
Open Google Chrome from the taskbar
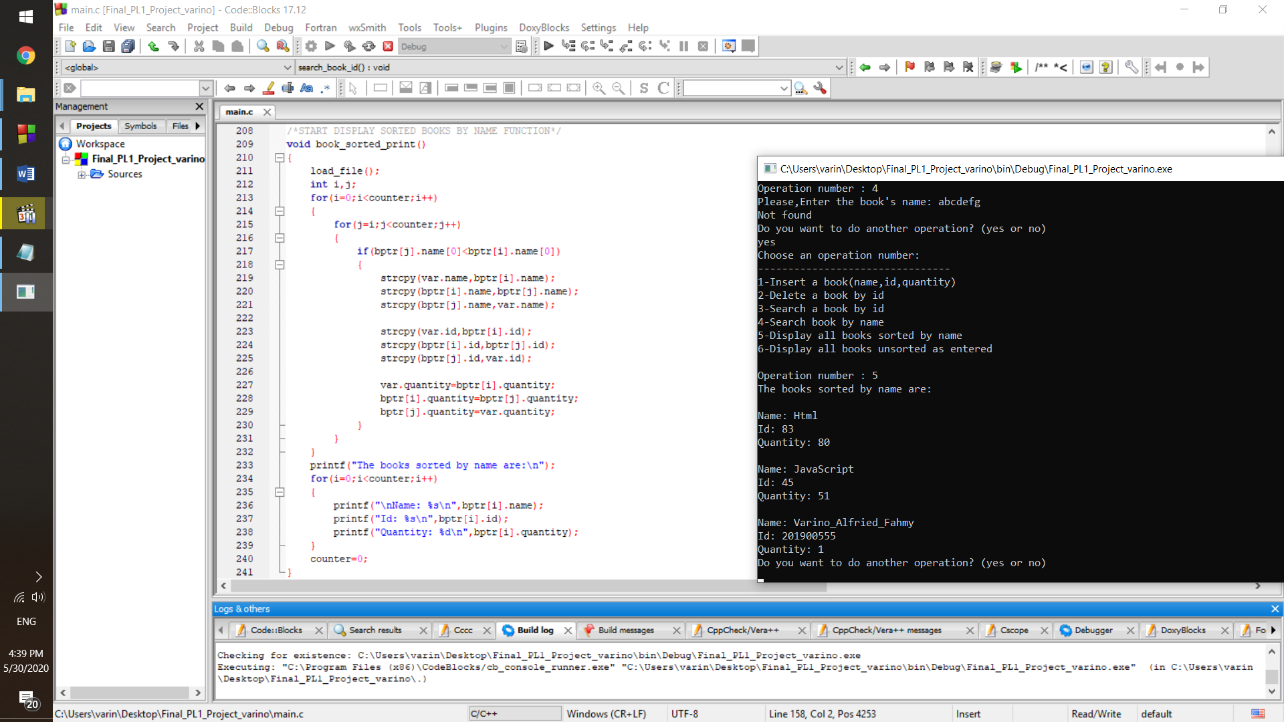[26, 55]
